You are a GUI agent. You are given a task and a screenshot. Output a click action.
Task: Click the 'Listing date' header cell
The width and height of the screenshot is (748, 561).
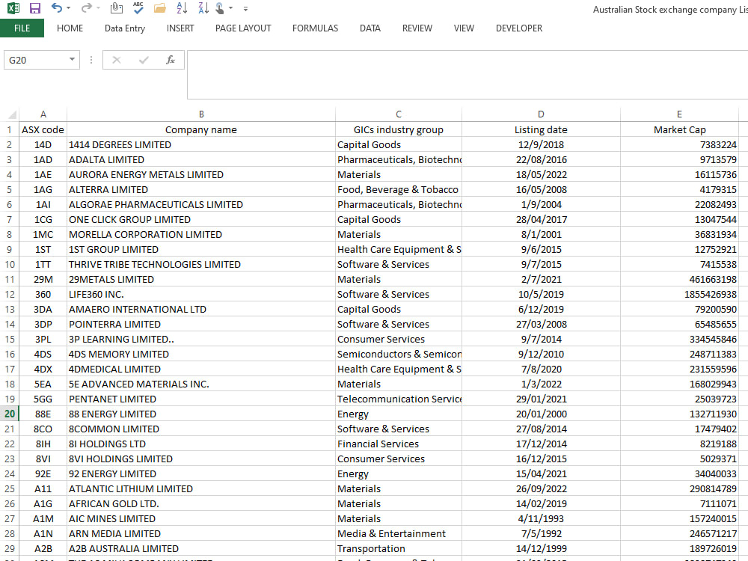pos(541,129)
